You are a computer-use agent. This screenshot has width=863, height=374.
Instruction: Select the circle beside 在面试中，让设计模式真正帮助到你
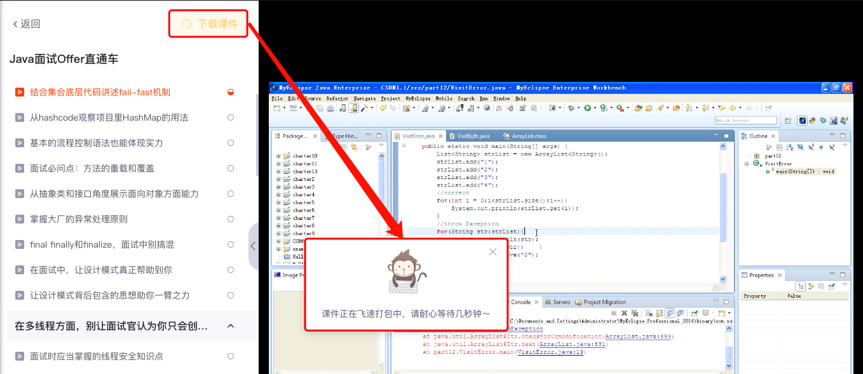pyautogui.click(x=231, y=270)
